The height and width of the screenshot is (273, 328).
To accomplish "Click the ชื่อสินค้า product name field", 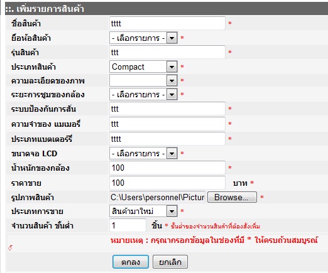I will coord(167,23).
